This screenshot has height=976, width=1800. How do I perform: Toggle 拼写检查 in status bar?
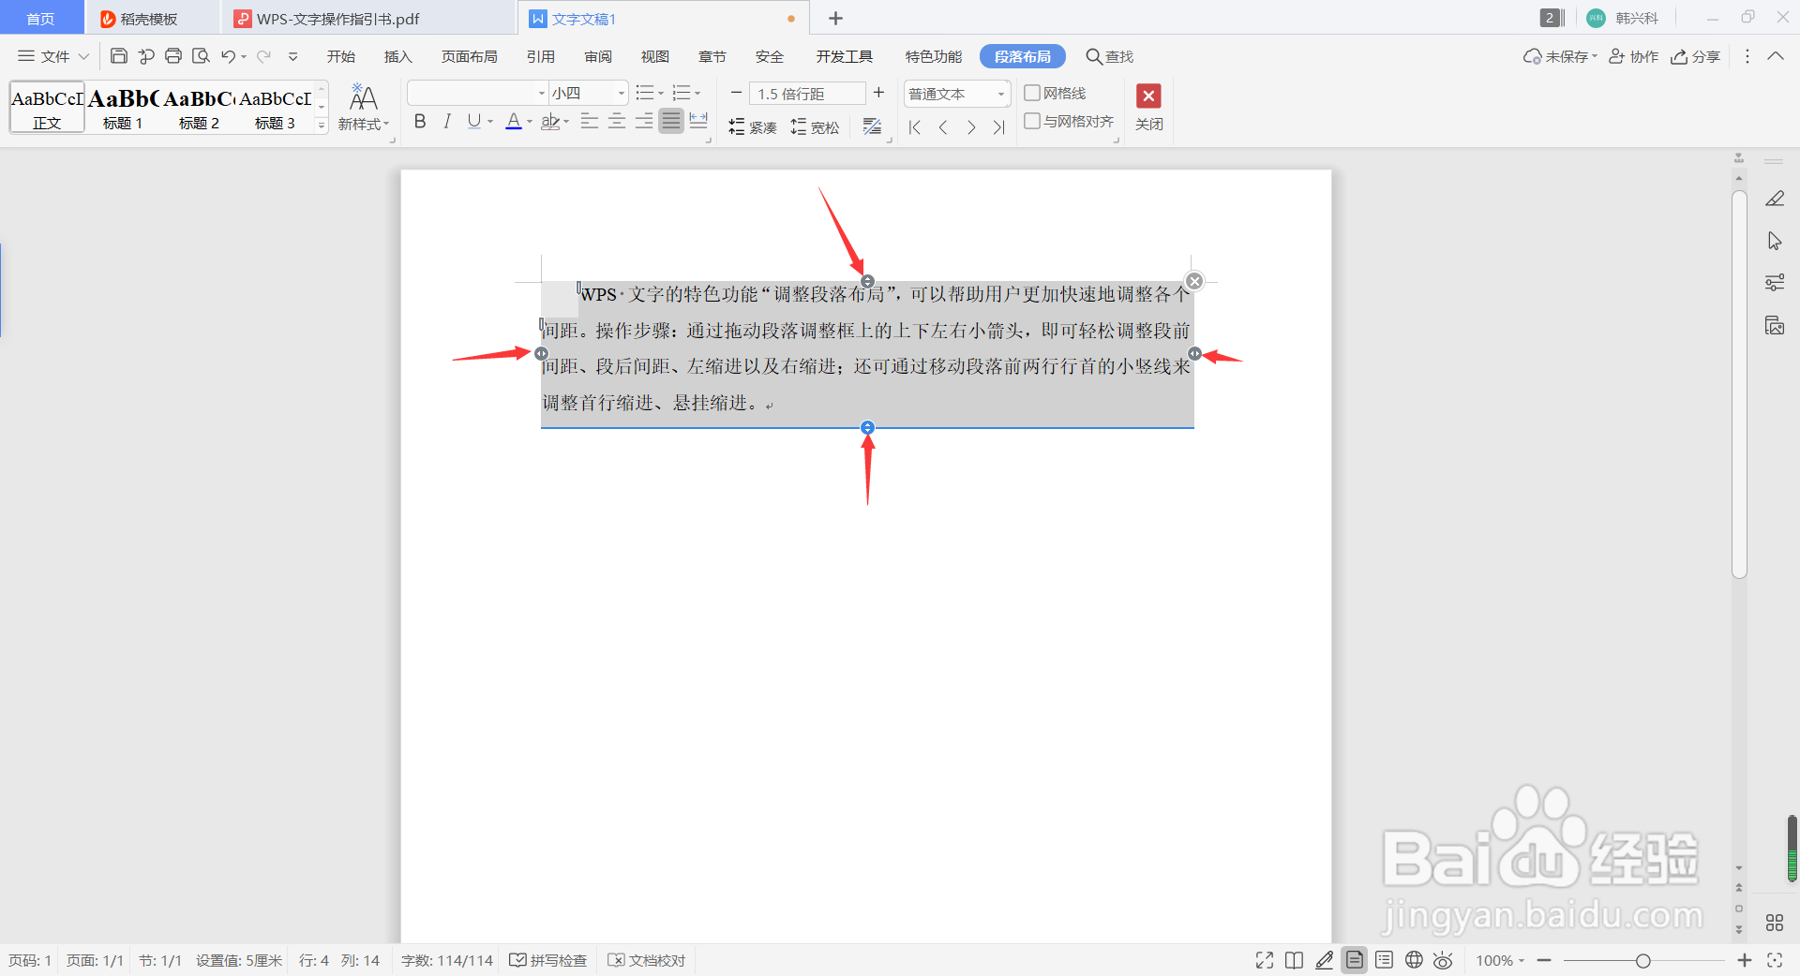point(548,960)
